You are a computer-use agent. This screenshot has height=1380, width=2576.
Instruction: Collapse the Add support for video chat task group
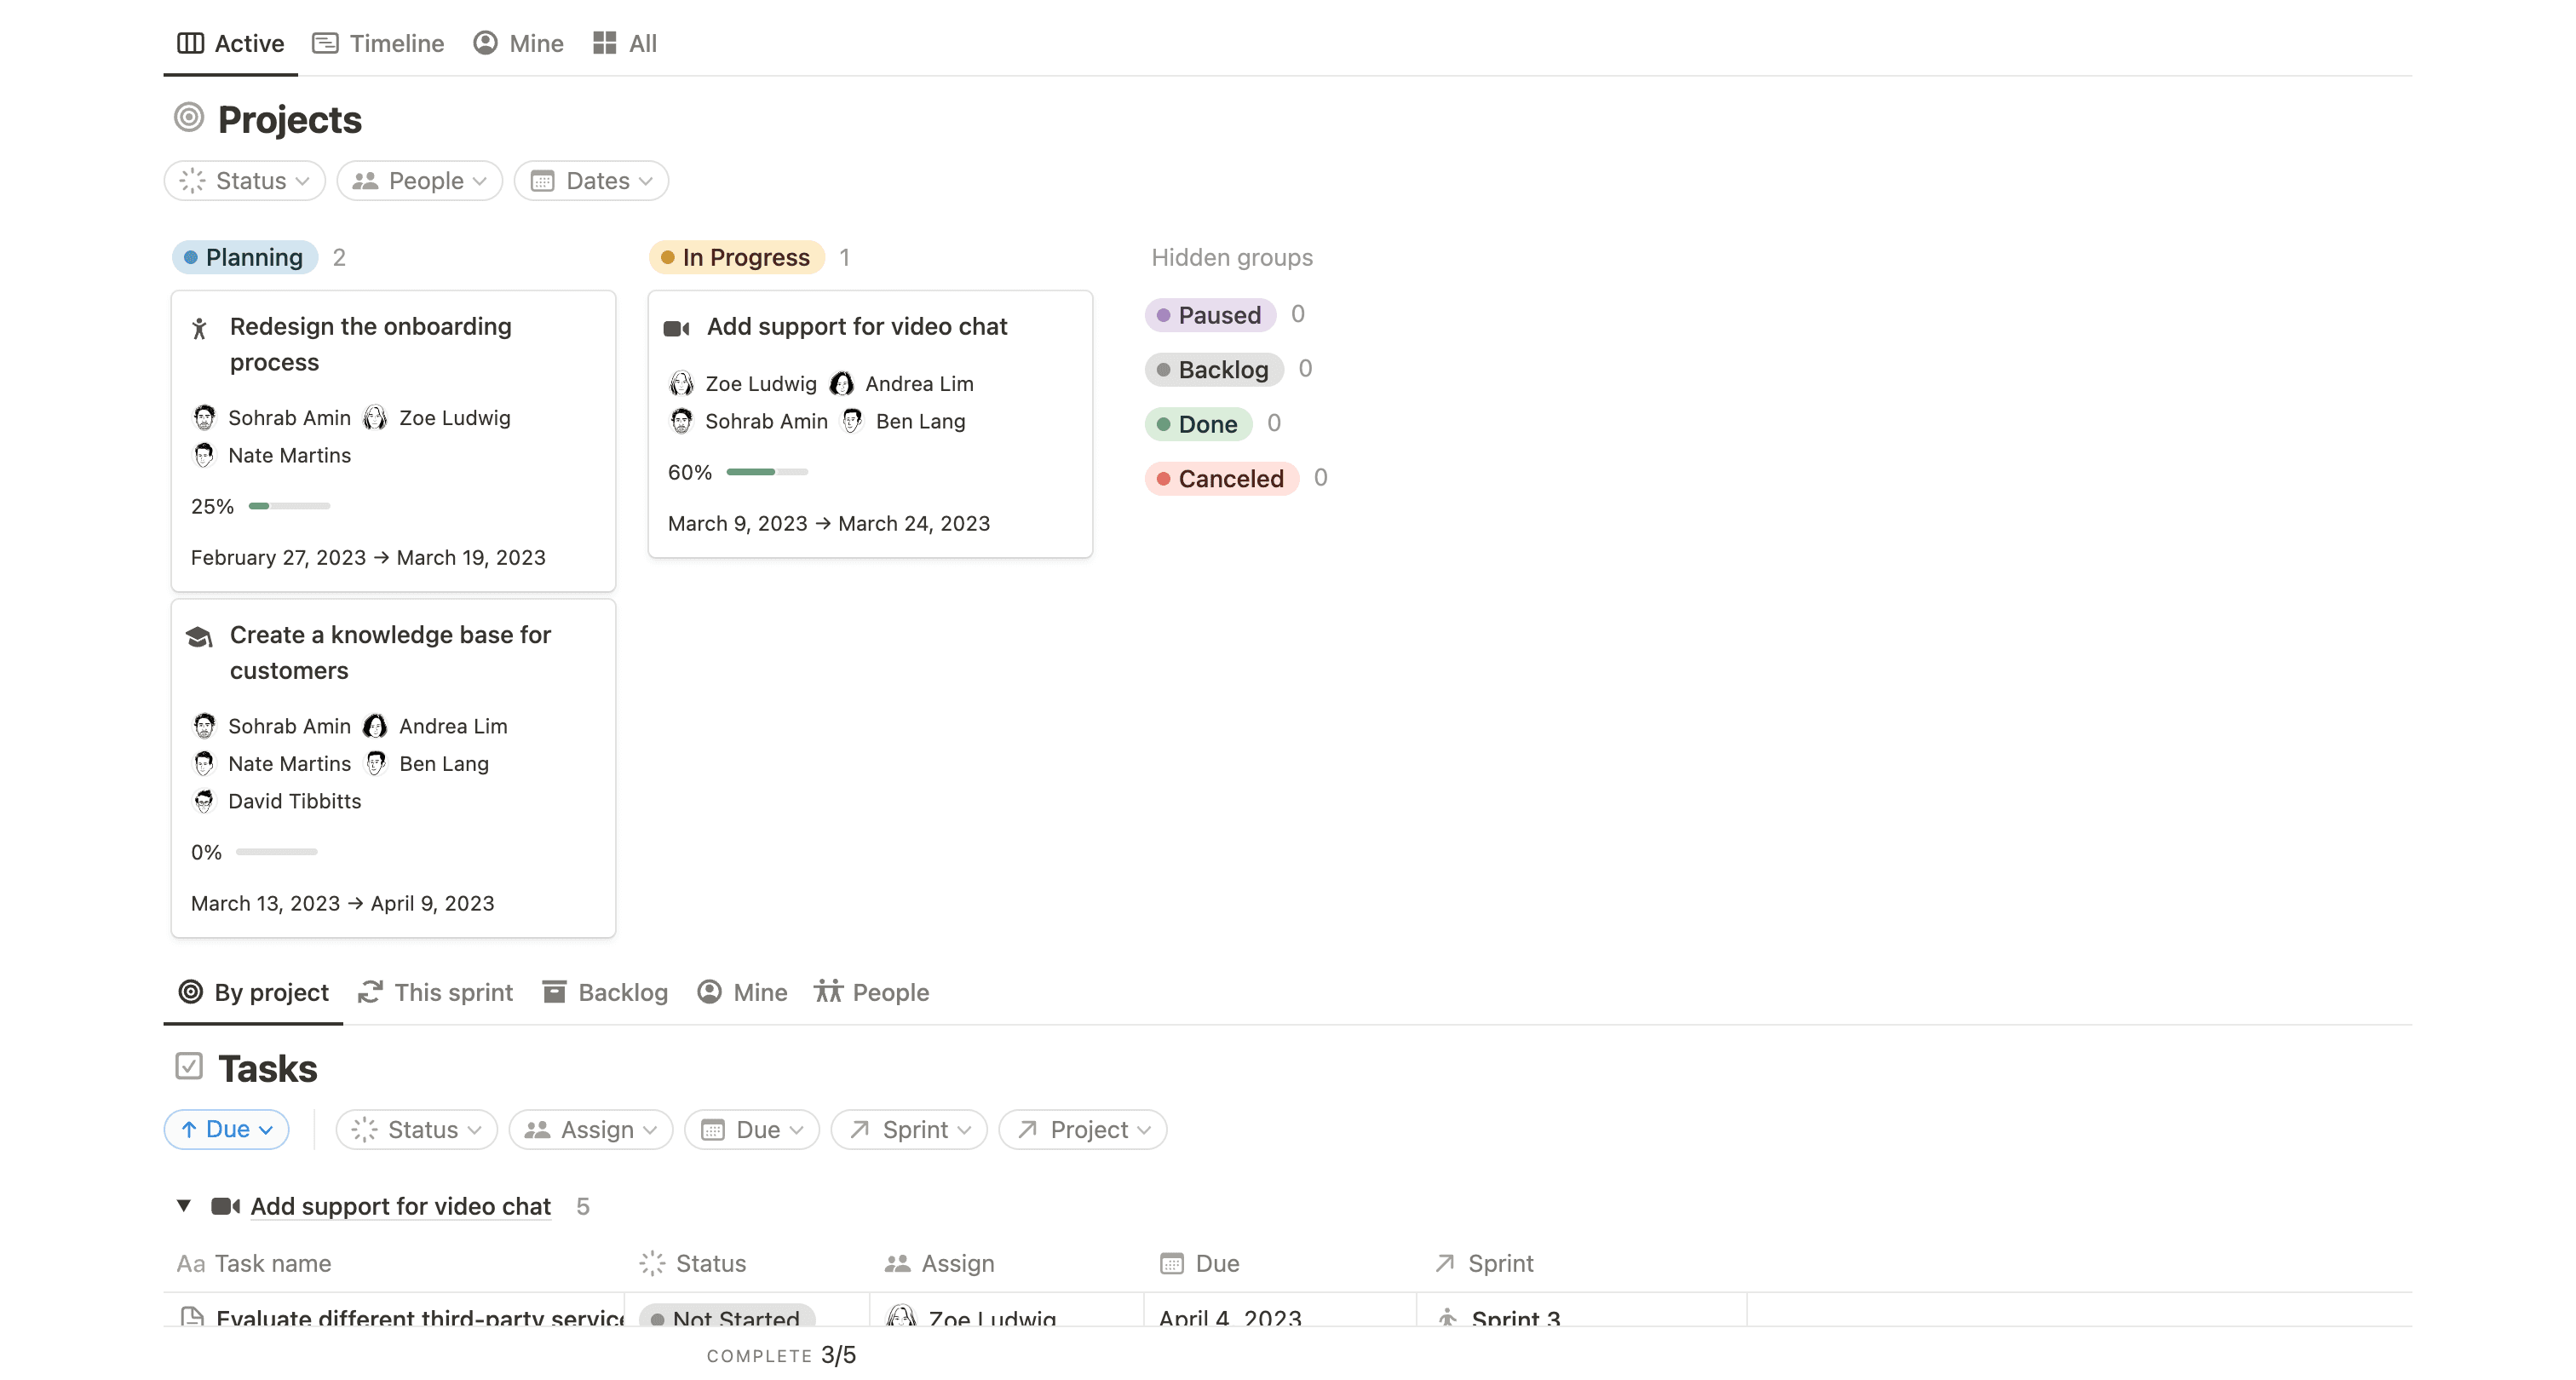click(183, 1206)
